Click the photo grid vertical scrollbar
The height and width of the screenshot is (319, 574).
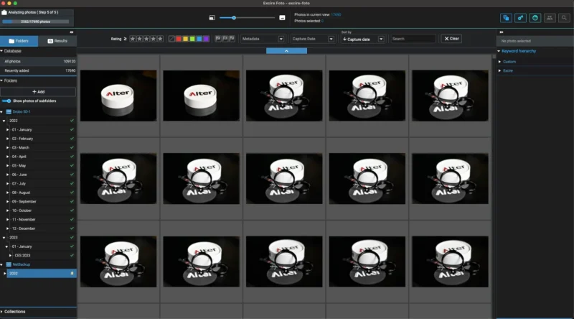(494, 57)
